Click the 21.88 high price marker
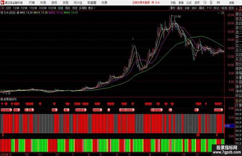This screenshot has height=156, width=242. [177, 17]
